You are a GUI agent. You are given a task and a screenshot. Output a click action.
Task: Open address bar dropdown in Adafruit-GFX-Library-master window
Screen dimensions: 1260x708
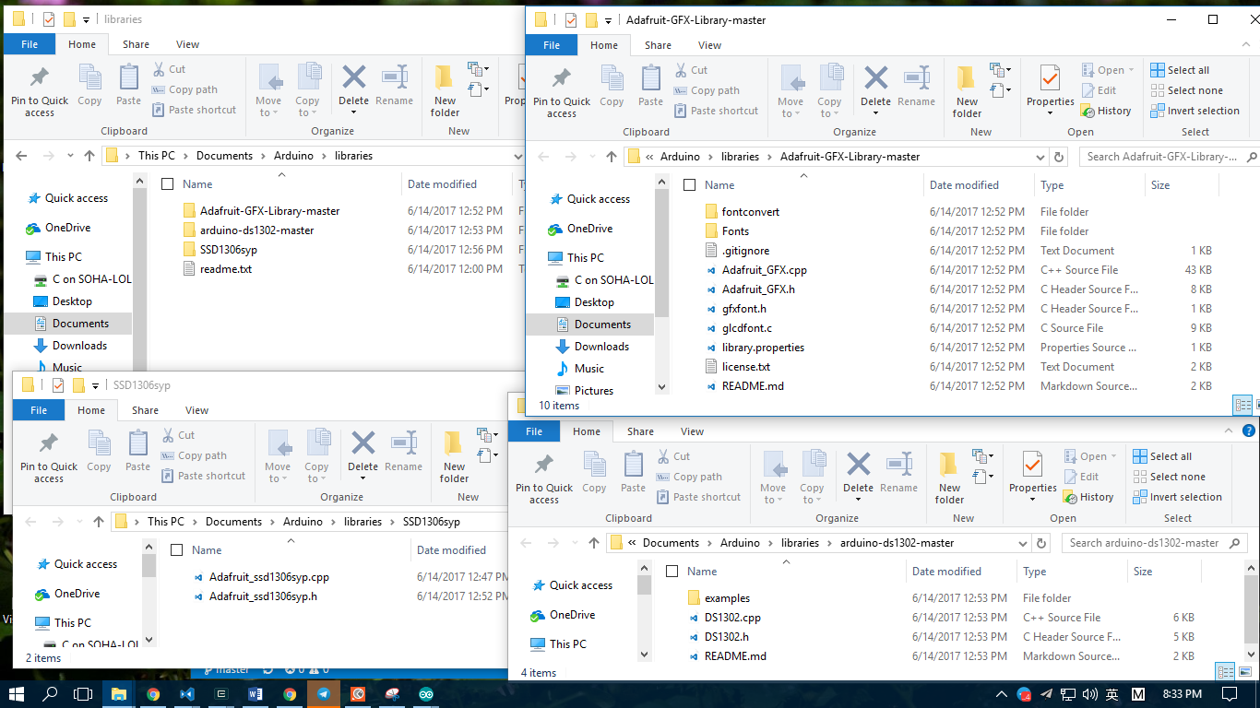tap(1040, 157)
